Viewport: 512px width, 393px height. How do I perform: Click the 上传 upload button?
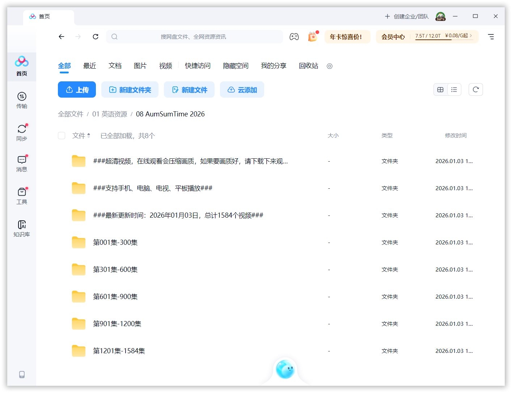coord(77,89)
